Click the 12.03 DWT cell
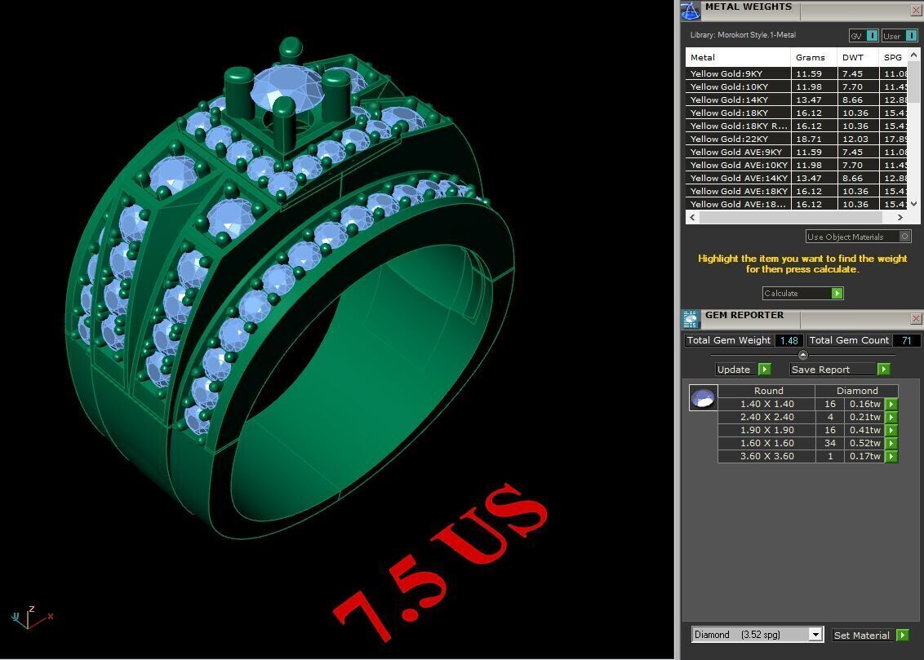The width and height of the screenshot is (924, 660). (x=858, y=139)
